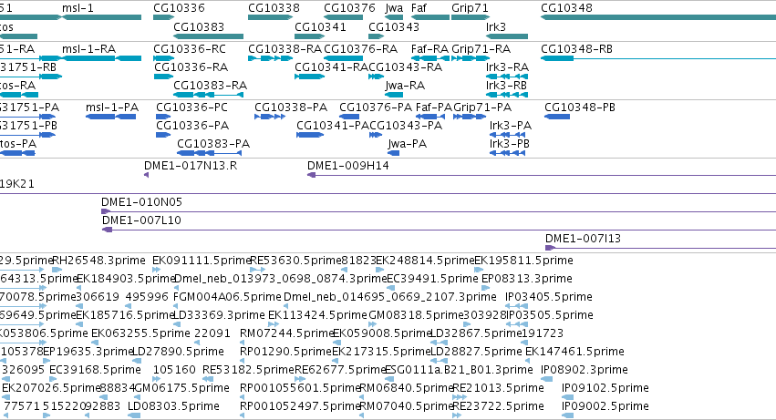Click protein CG10383-PA
The height and width of the screenshot is (420, 776).
click(210, 153)
